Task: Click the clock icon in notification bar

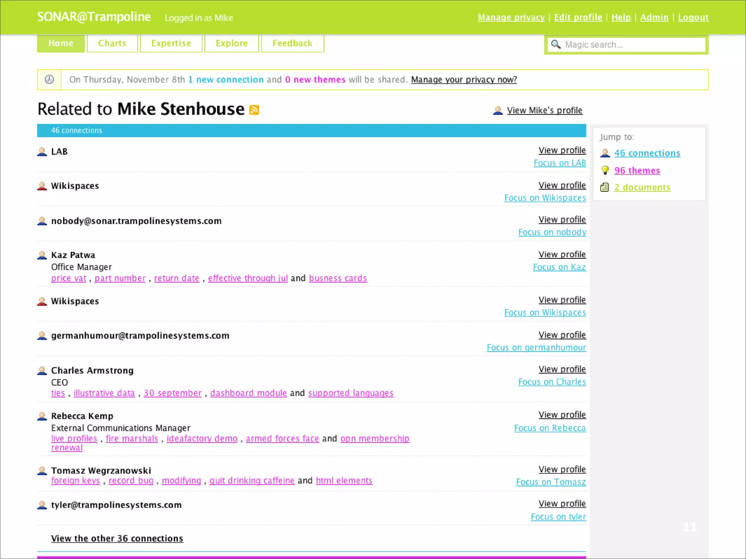Action: pos(49,79)
